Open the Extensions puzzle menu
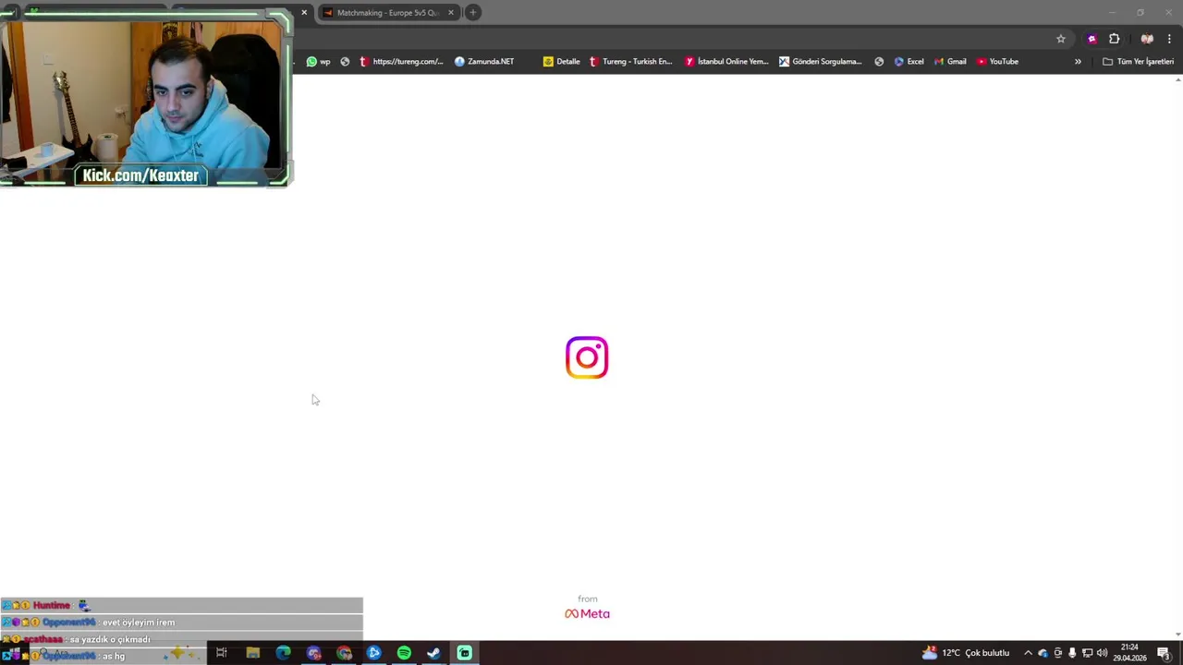This screenshot has height=665, width=1183. click(1115, 39)
